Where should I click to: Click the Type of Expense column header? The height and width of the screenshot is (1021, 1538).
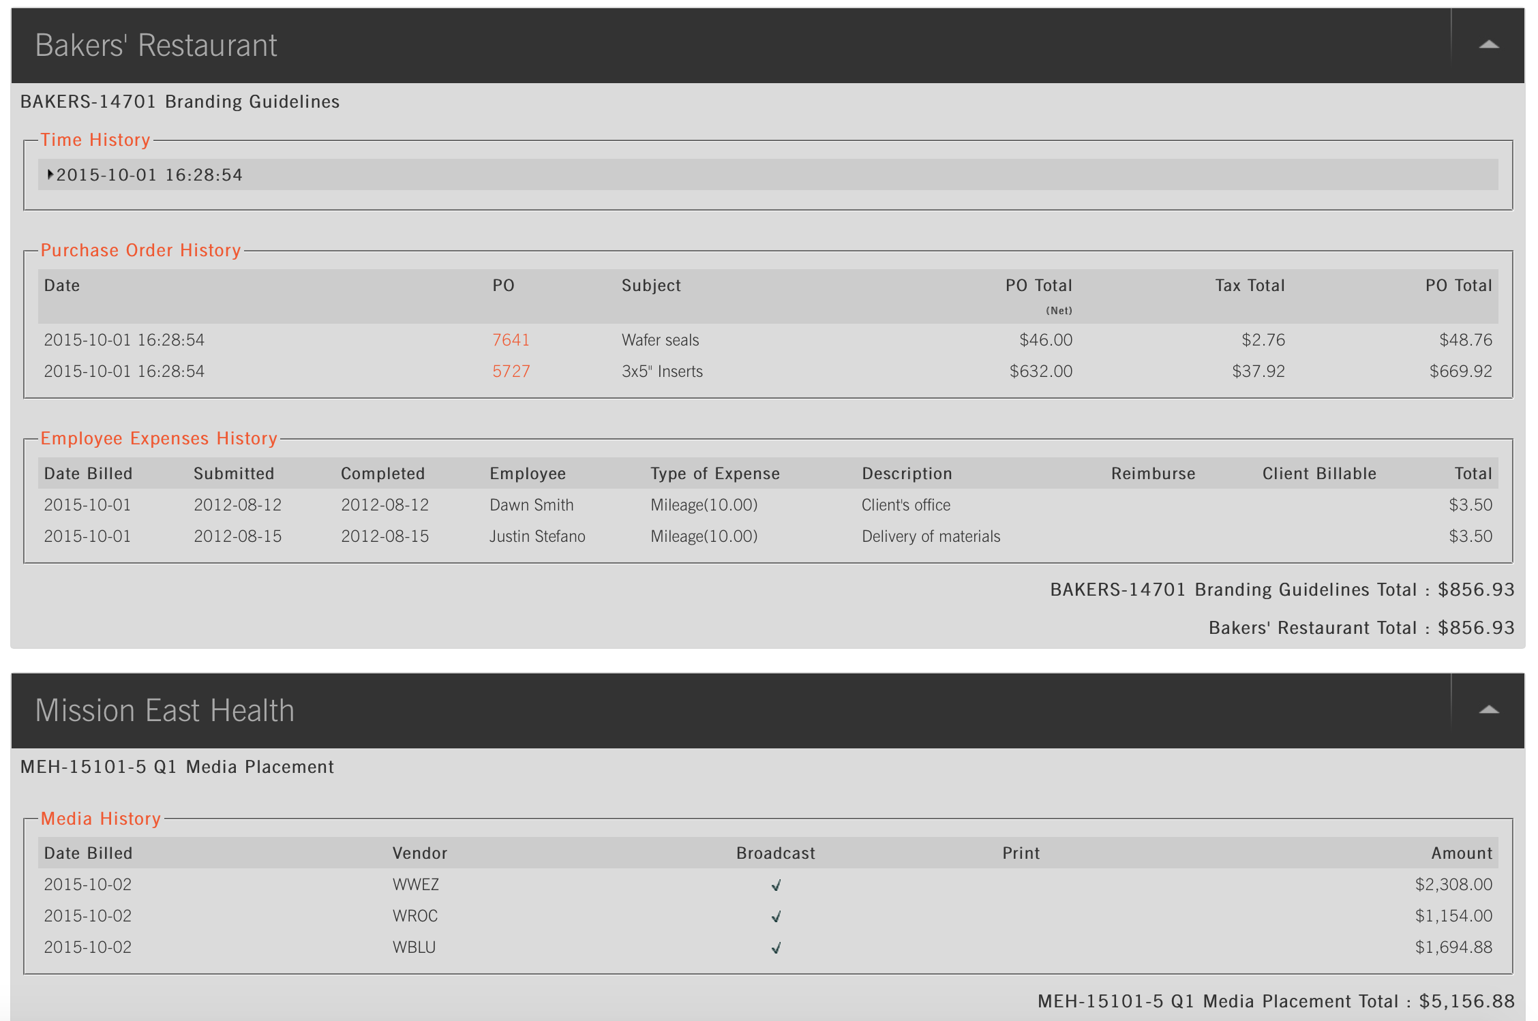[715, 474]
